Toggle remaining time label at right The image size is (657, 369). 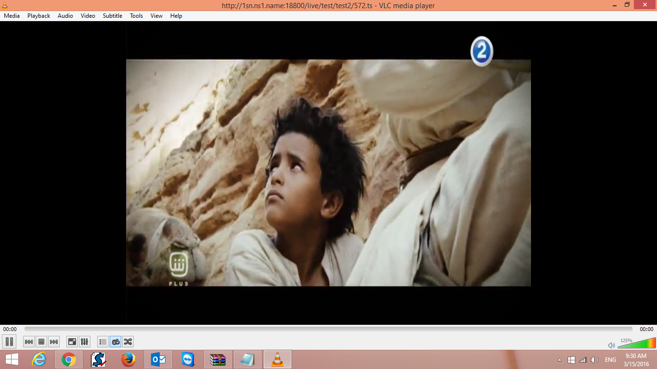(646, 329)
